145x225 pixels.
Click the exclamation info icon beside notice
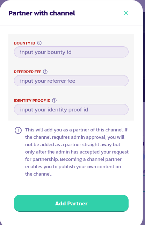click(x=18, y=130)
